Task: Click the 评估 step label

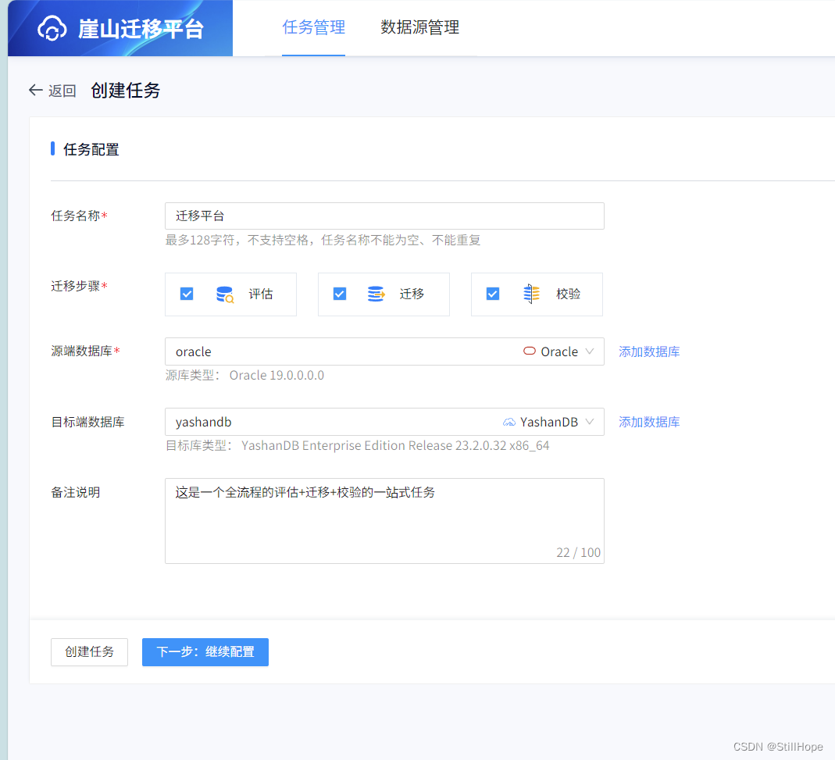Action: [x=261, y=294]
